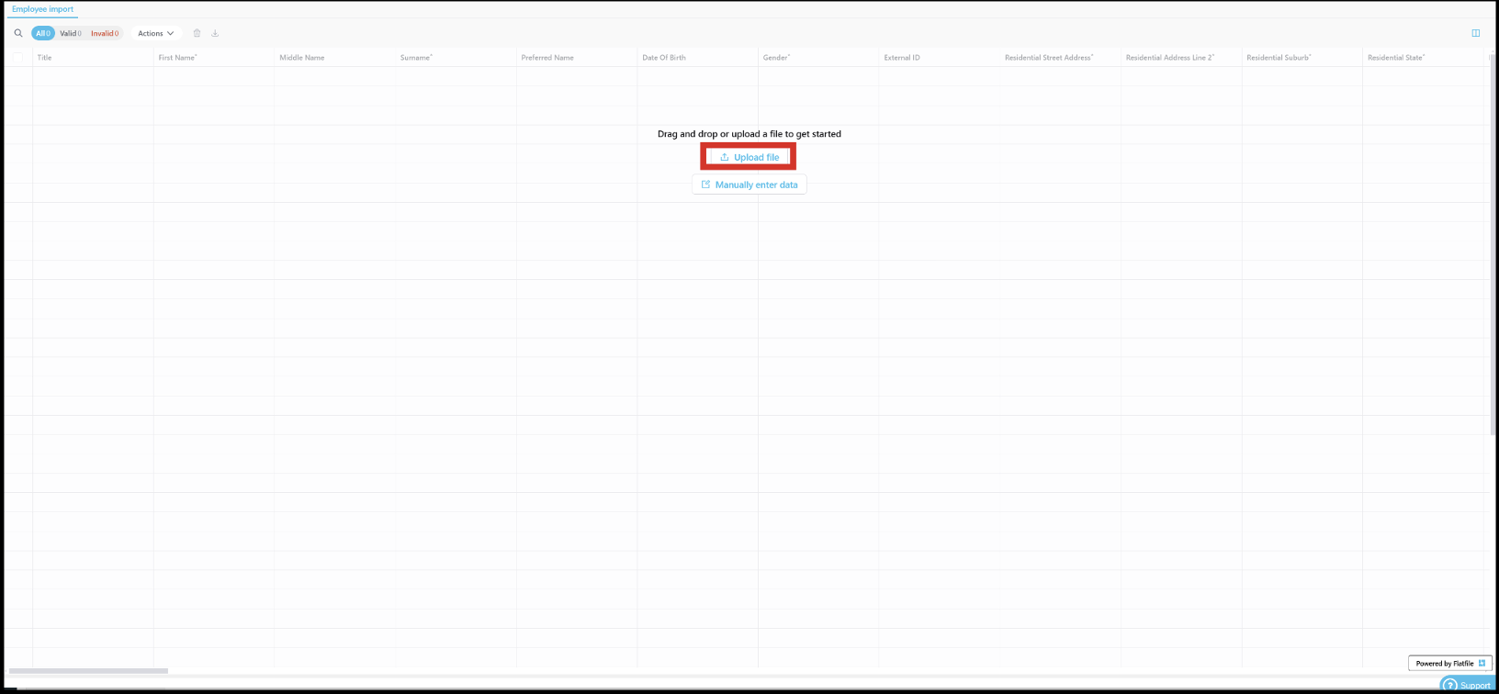
Task: Switch to the Employee import tab
Action: (42, 9)
